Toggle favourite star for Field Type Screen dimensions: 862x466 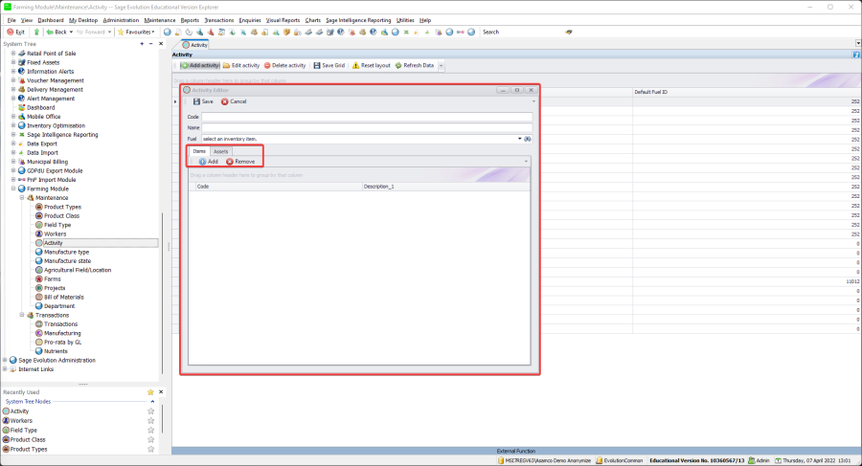(x=150, y=430)
